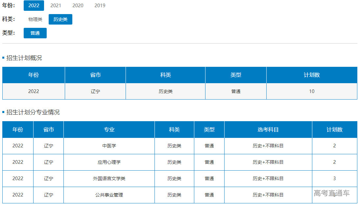This screenshot has width=359, height=206.
Task: Choose the 2019 year option
Action: [100, 6]
